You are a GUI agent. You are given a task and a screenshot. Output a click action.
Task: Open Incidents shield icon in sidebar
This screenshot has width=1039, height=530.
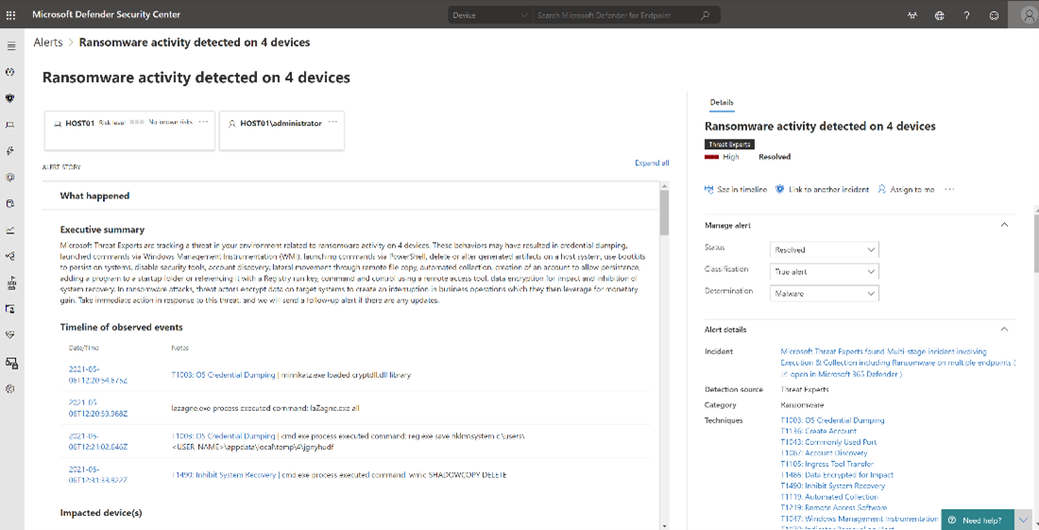[x=10, y=98]
